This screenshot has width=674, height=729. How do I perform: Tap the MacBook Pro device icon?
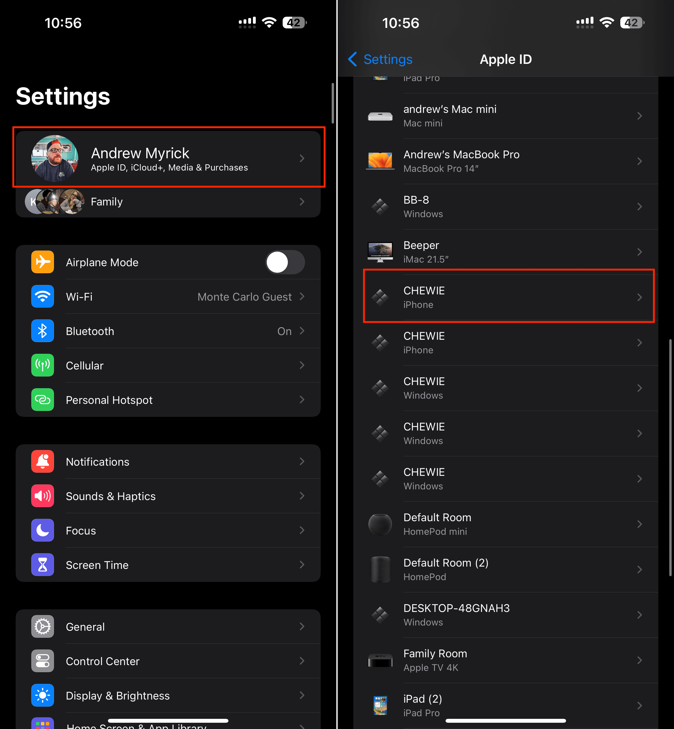pos(380,161)
